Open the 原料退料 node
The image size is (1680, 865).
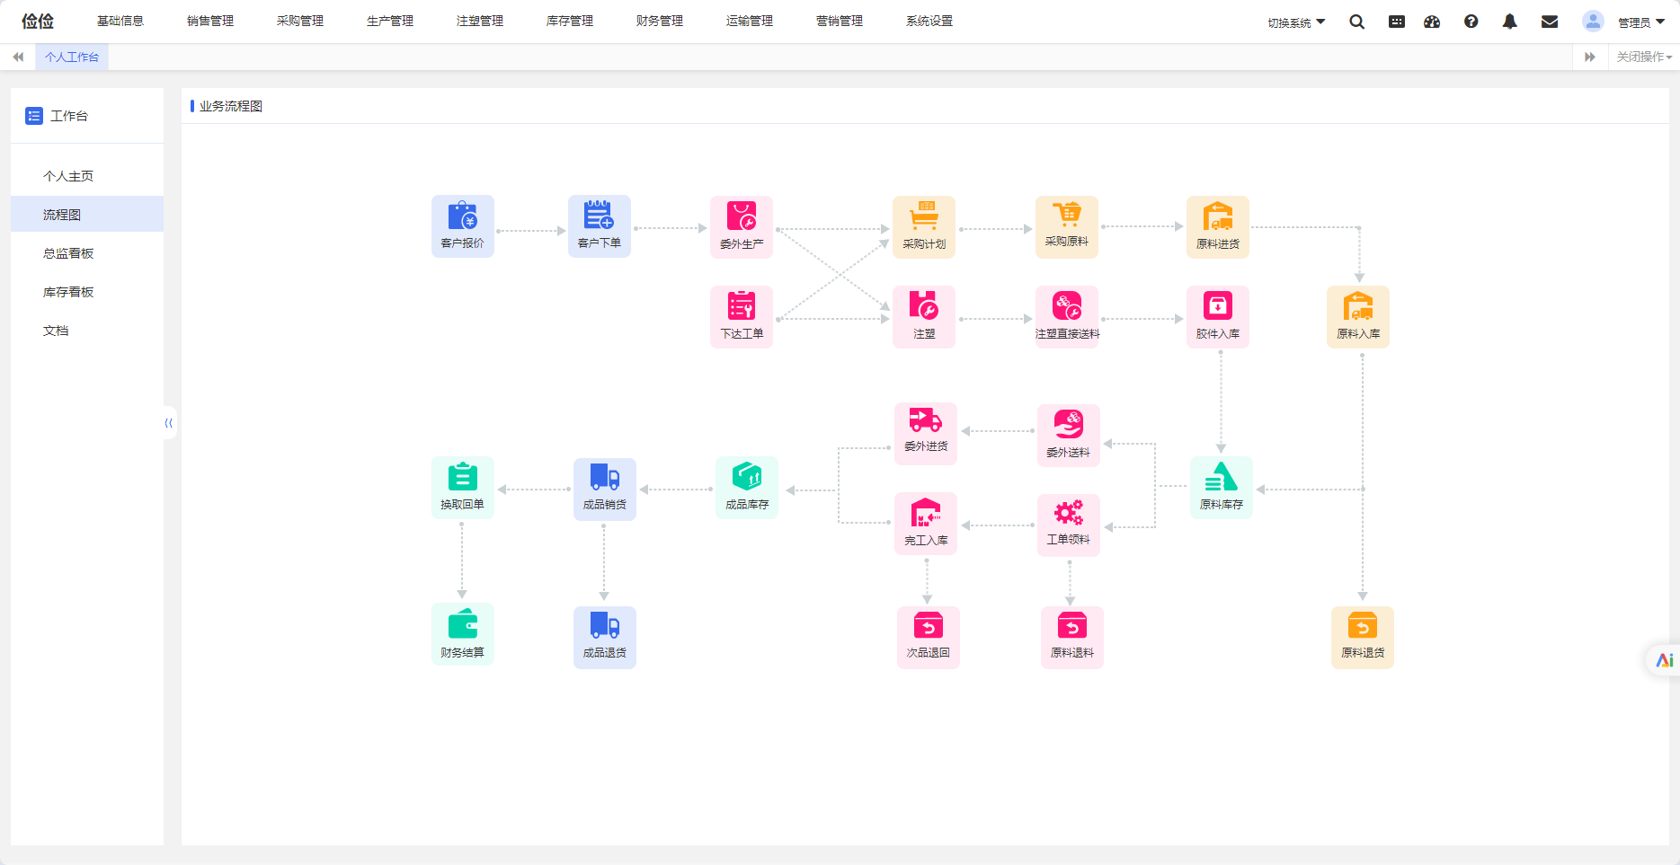[1072, 638]
